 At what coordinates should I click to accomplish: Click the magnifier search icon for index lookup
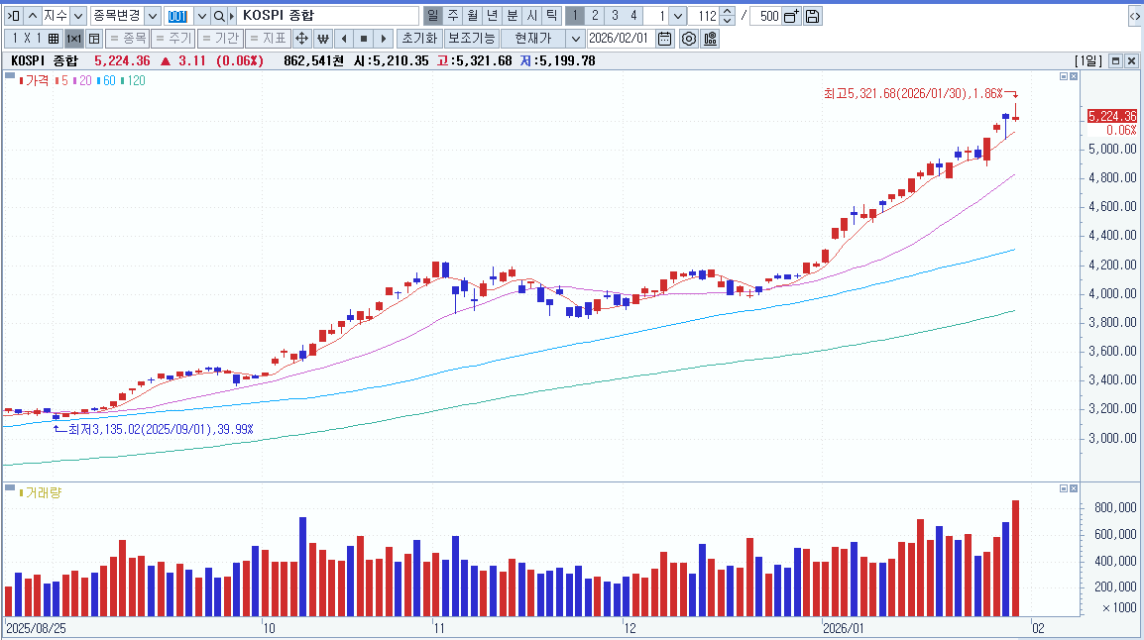coord(219,15)
